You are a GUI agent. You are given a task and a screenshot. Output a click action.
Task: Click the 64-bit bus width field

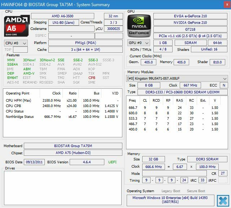point(218,43)
